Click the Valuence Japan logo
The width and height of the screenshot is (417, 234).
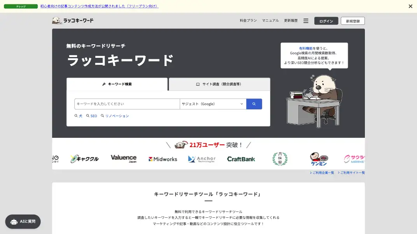pyautogui.click(x=123, y=159)
